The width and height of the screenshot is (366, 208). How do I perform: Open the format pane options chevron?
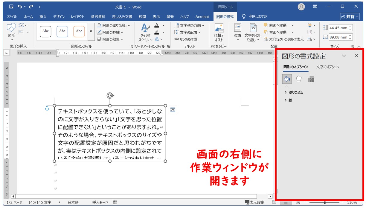[344, 56]
